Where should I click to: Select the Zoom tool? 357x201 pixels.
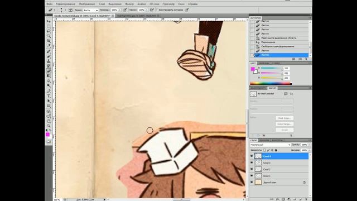point(49,126)
